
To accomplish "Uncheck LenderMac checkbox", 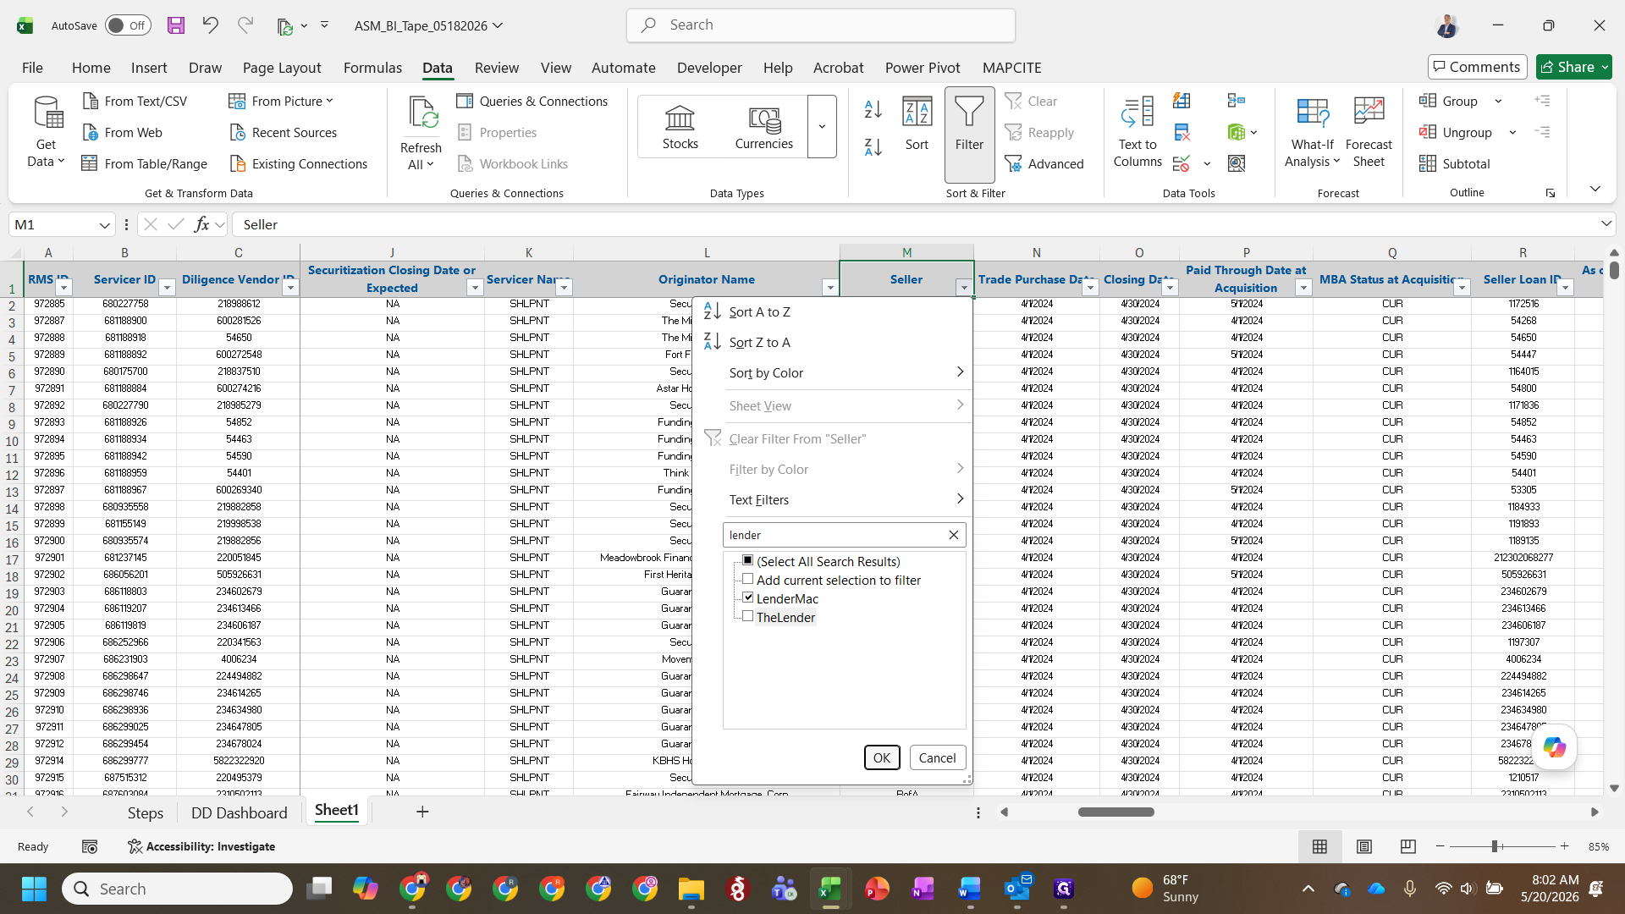I will tap(747, 597).
